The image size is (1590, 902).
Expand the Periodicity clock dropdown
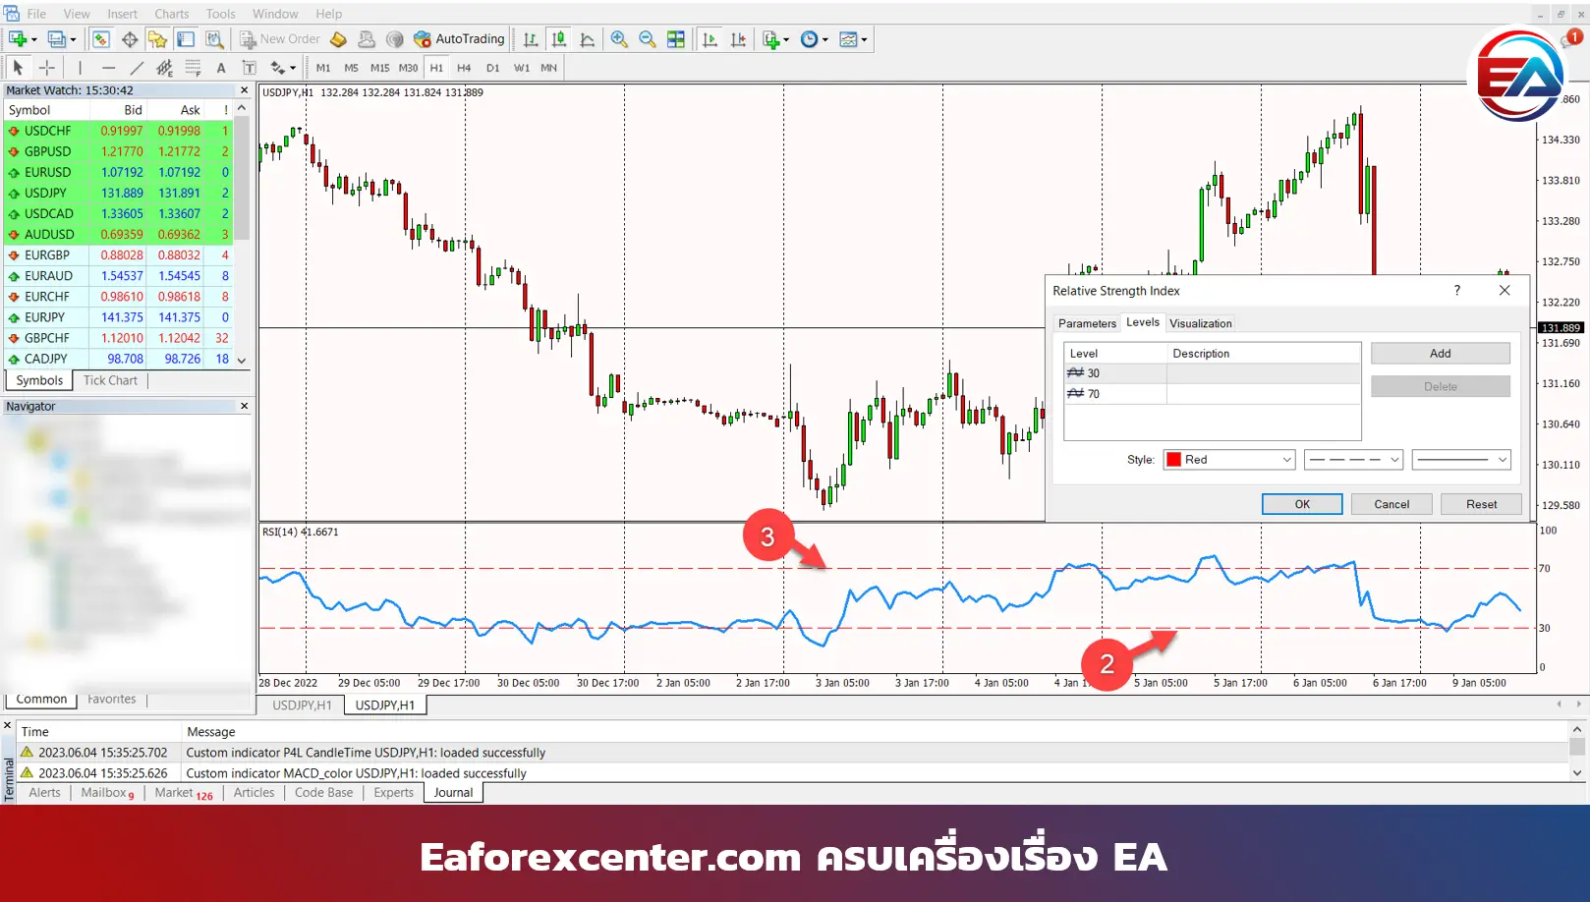click(815, 39)
